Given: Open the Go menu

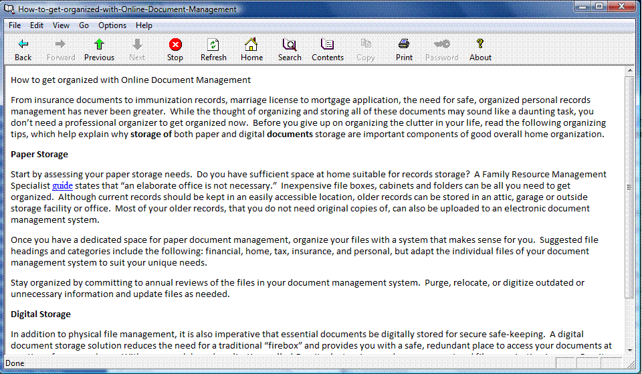Looking at the screenshot, I should pyautogui.click(x=84, y=25).
